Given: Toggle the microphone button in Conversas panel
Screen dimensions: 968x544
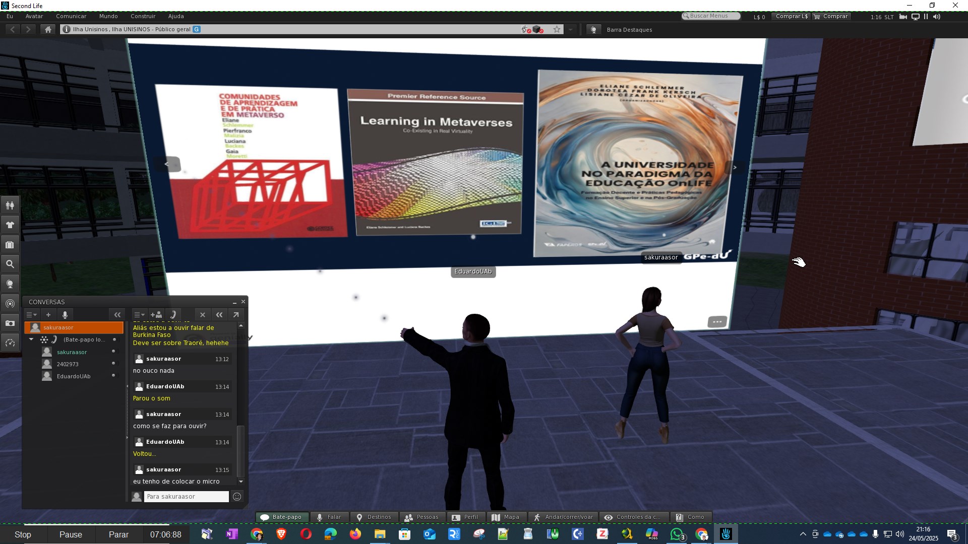Looking at the screenshot, I should [65, 315].
